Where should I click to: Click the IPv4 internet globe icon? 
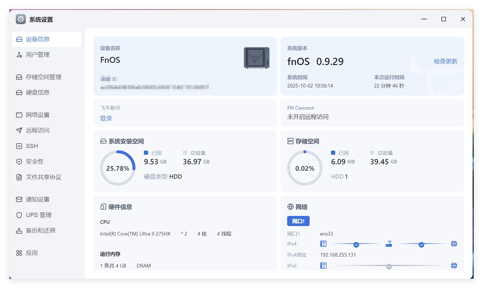[454, 244]
